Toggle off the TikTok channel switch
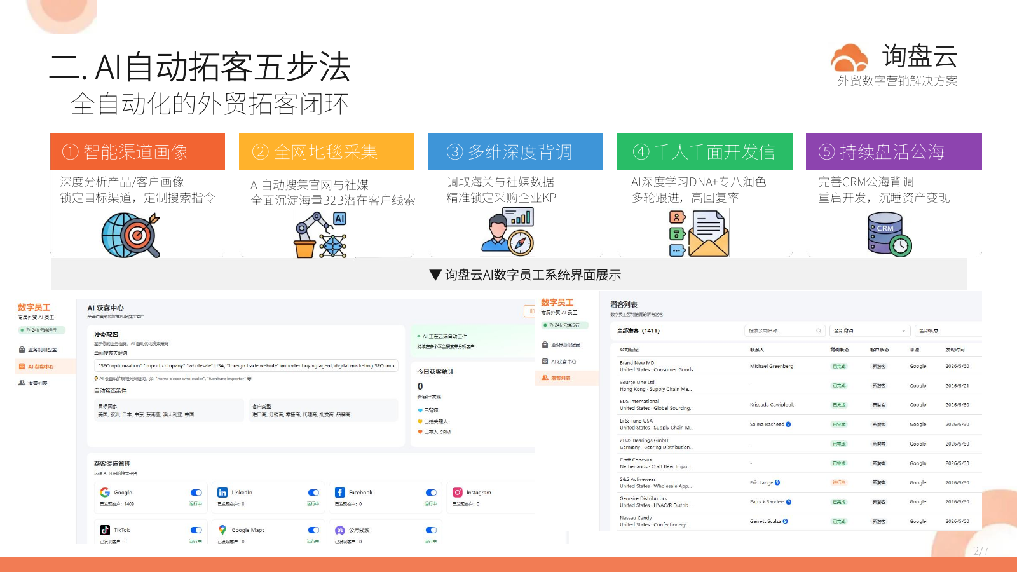Screen dimensions: 1017x572 [196, 530]
